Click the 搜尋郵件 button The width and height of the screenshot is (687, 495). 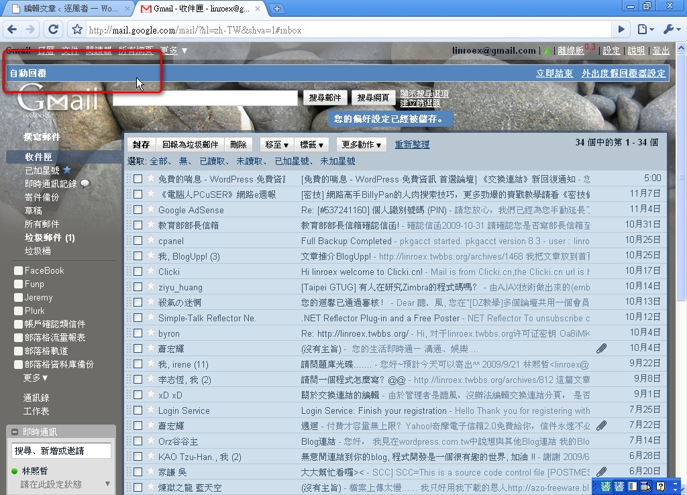click(325, 98)
